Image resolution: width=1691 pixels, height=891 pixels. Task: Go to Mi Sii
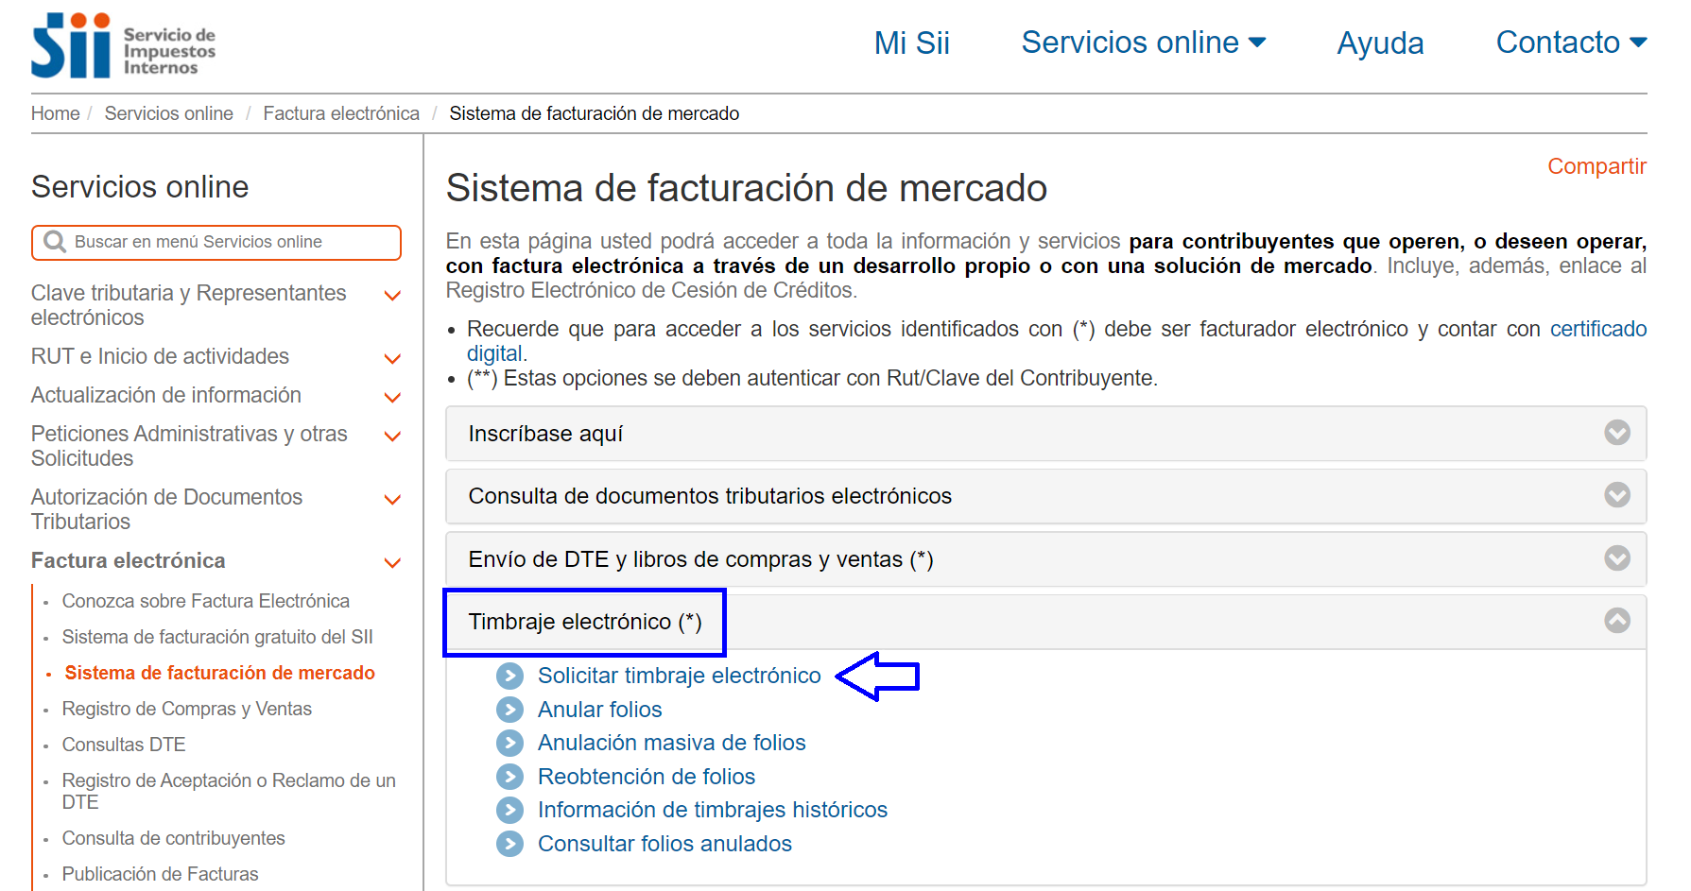pos(911,43)
